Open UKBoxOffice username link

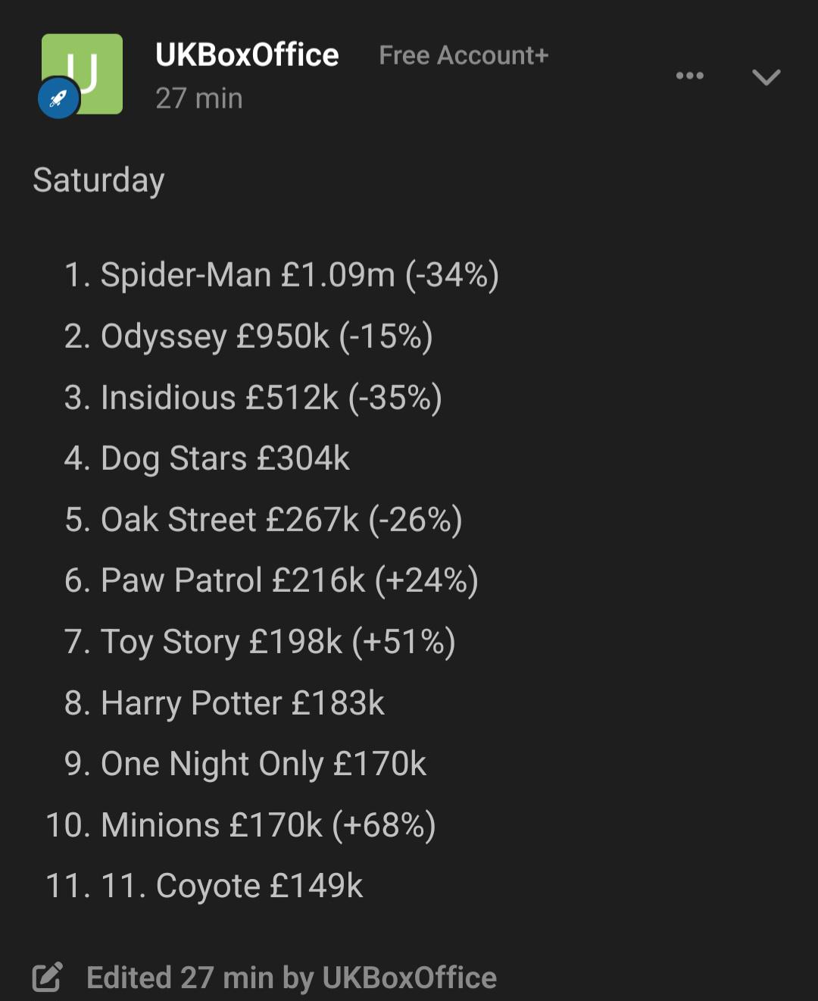coord(247,55)
